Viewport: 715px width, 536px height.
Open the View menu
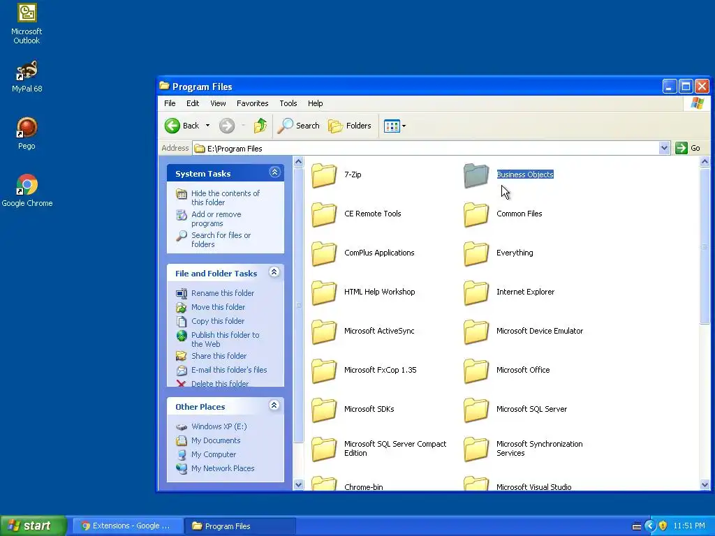pyautogui.click(x=218, y=103)
